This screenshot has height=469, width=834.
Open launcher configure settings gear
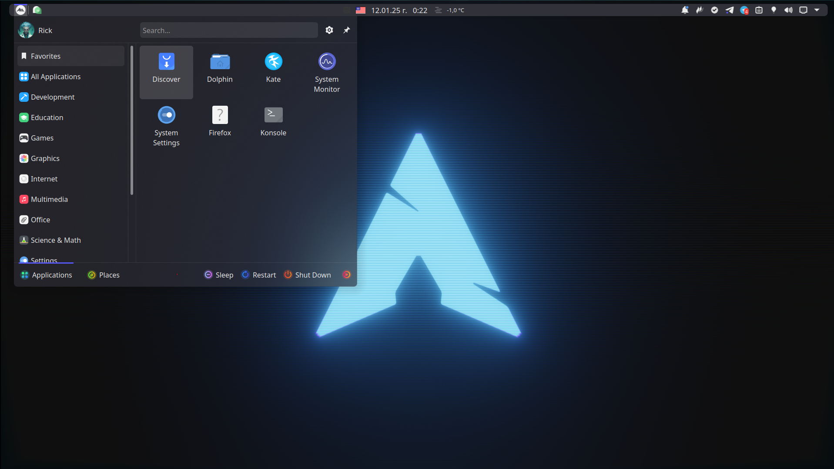click(x=329, y=30)
